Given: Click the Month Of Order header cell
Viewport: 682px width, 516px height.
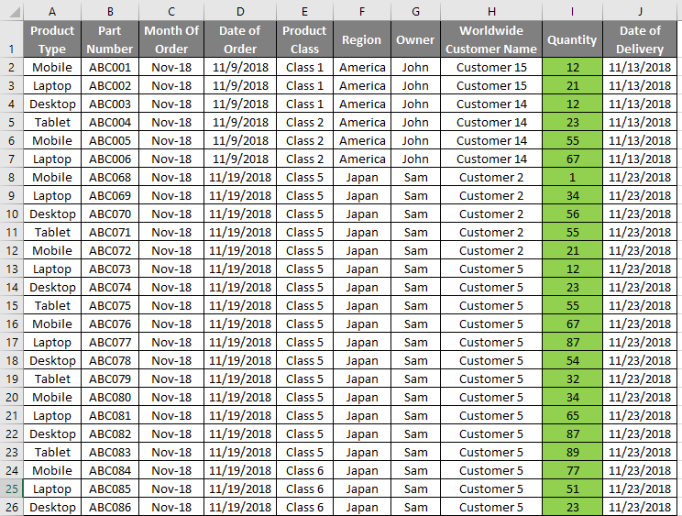Looking at the screenshot, I should coord(171,39).
